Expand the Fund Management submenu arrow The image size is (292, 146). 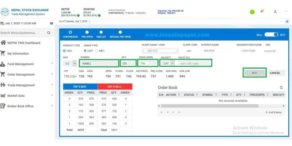pyautogui.click(x=52, y=64)
